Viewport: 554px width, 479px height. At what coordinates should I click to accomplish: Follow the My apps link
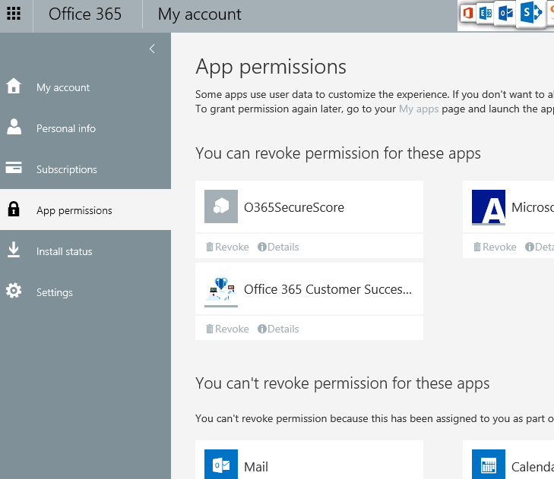419,109
